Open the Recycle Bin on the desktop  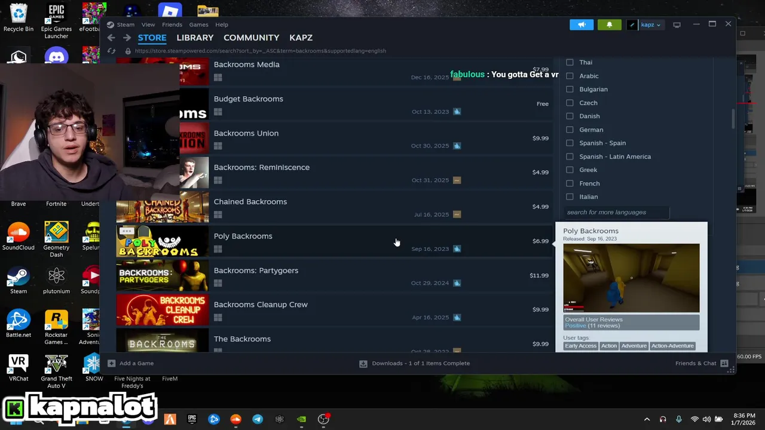coord(19,13)
